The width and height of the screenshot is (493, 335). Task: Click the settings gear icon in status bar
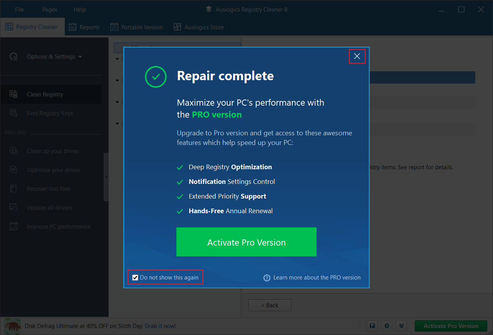(x=387, y=326)
